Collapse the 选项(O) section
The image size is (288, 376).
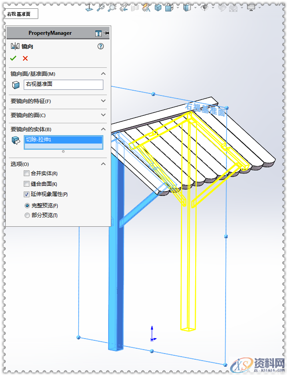click(103, 164)
